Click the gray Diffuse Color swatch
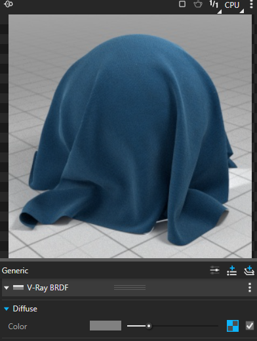Viewport: 257px width, 341px height. pyautogui.click(x=106, y=325)
